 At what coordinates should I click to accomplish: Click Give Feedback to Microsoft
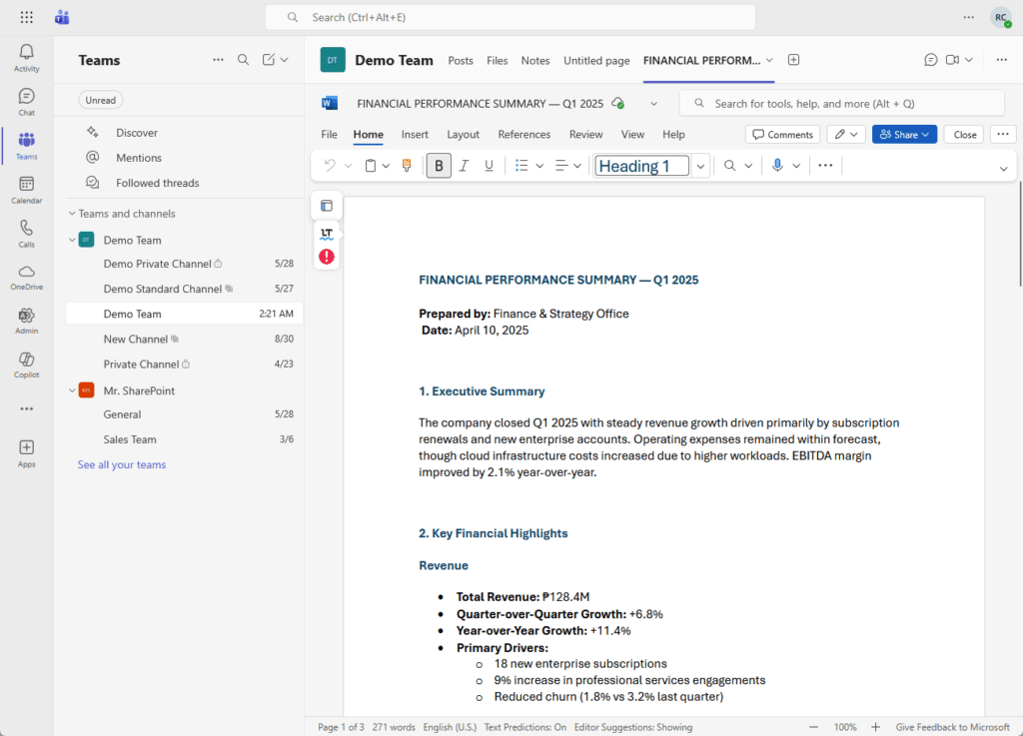(x=952, y=728)
